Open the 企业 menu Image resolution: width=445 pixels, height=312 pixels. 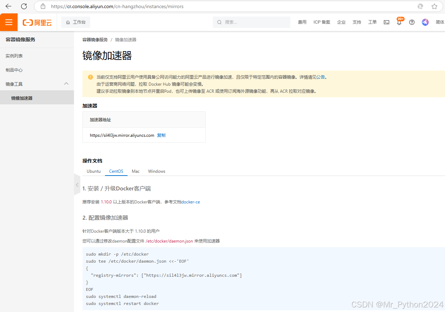pyautogui.click(x=341, y=22)
